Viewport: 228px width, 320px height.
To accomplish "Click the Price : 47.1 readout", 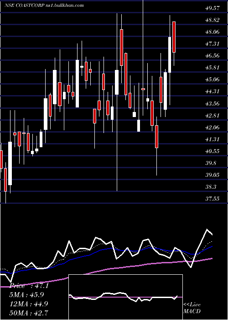I will (x=29, y=286).
